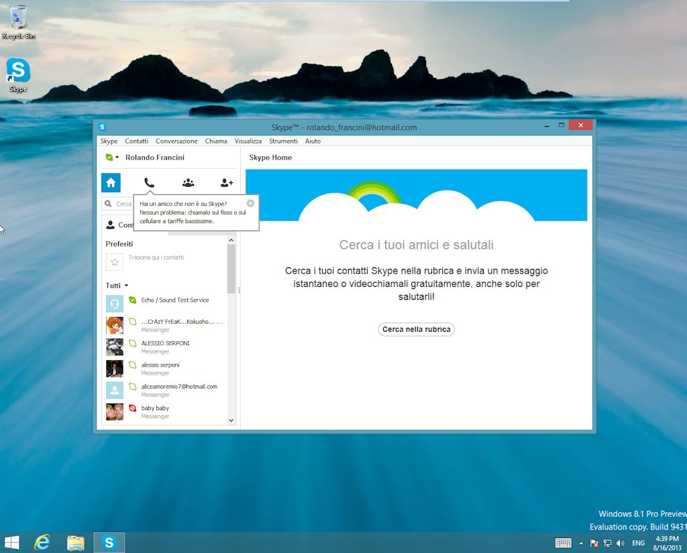Click the Rolando Francini profile name
The height and width of the screenshot is (553, 687).
pyautogui.click(x=155, y=158)
